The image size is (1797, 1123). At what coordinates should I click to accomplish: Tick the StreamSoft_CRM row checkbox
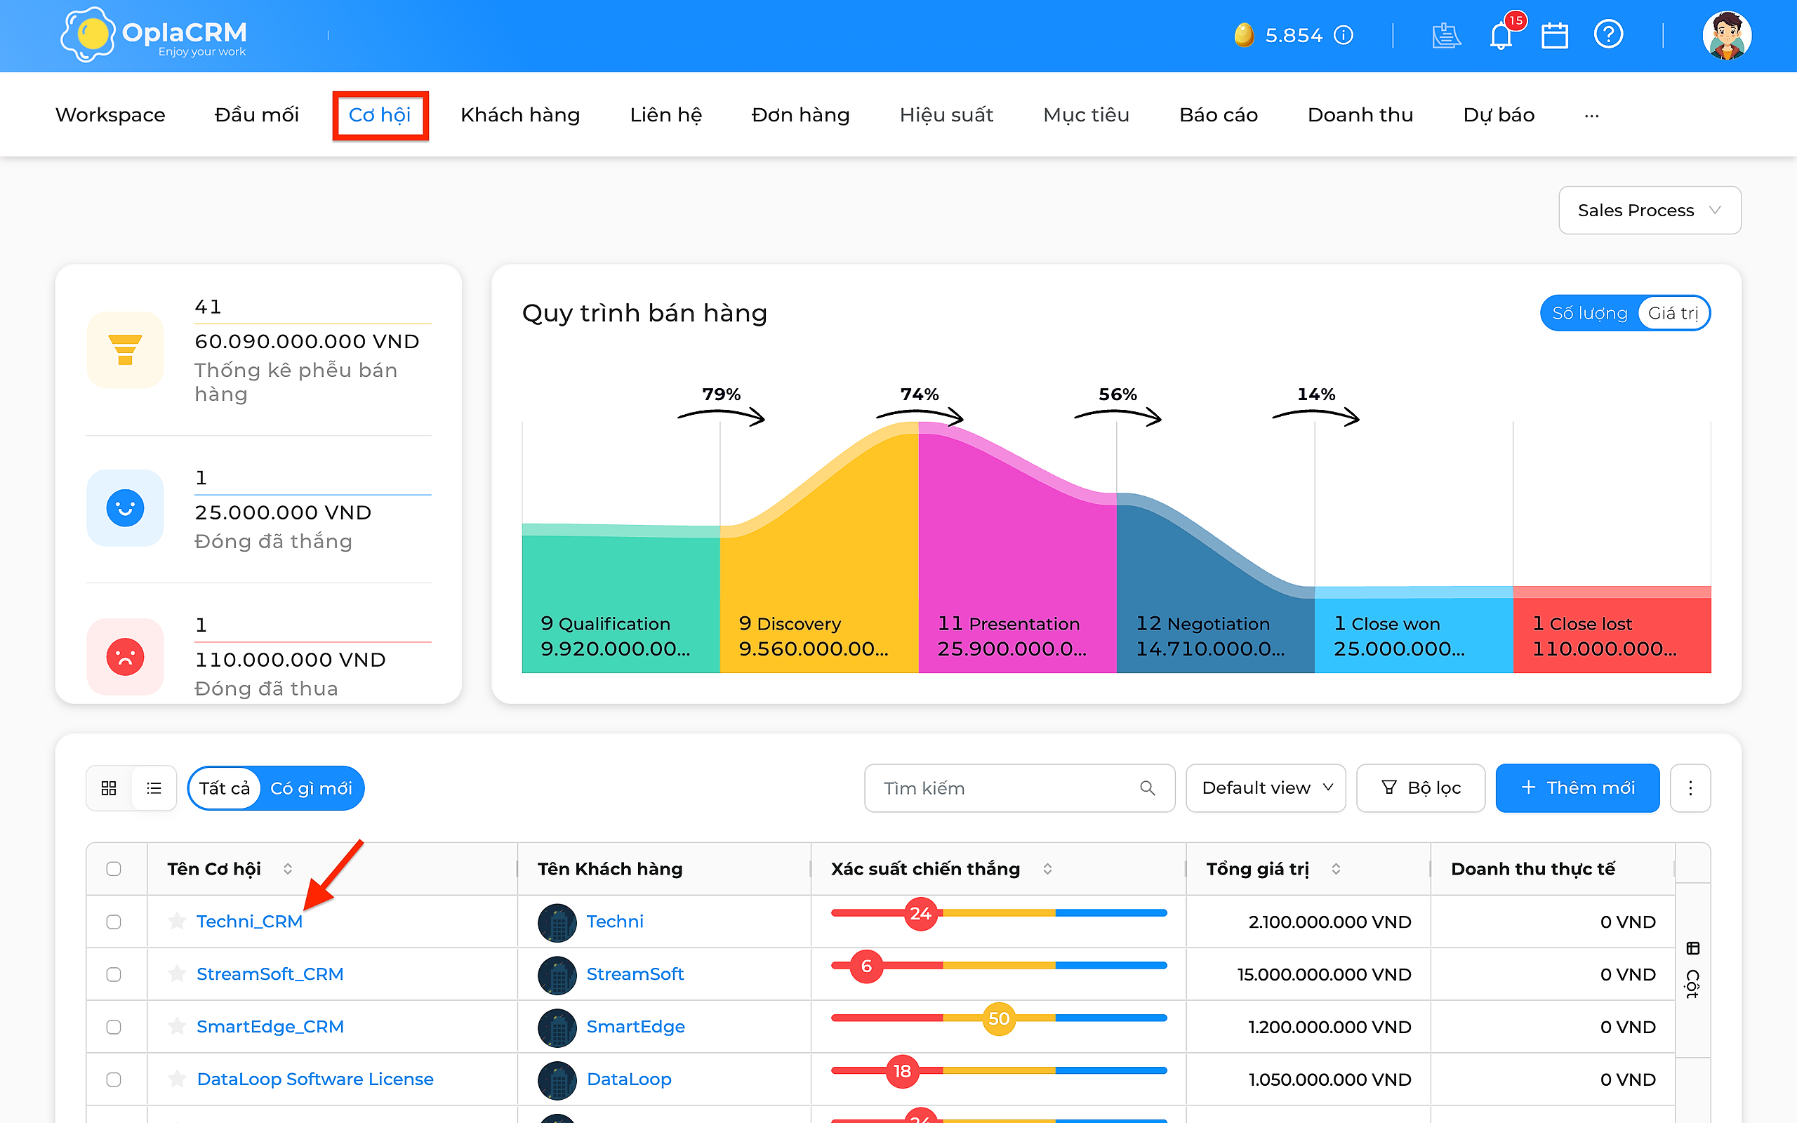click(x=114, y=974)
